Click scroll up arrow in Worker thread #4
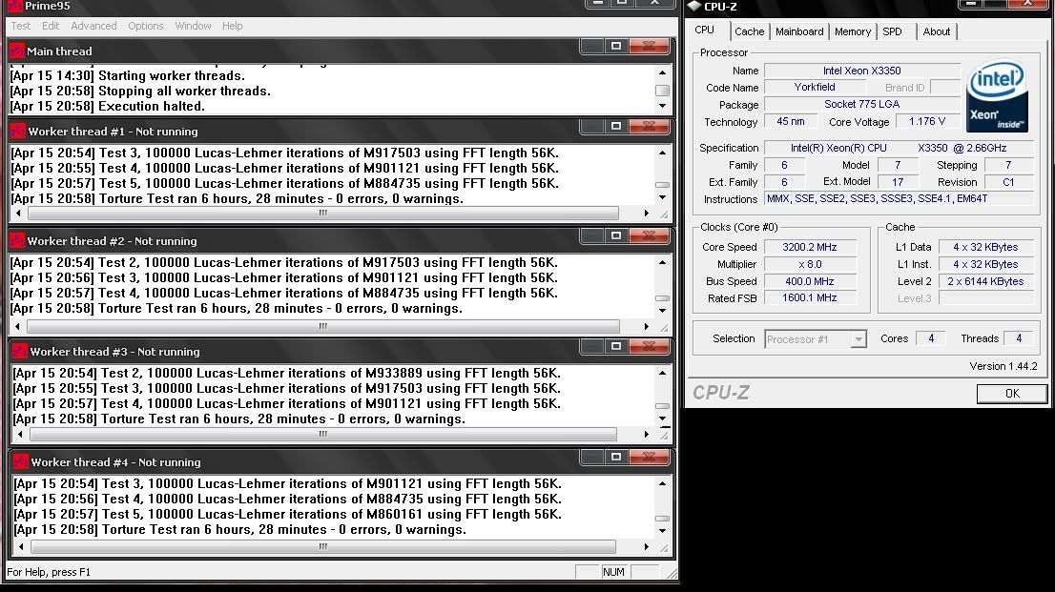The image size is (1055, 592). tap(663, 483)
